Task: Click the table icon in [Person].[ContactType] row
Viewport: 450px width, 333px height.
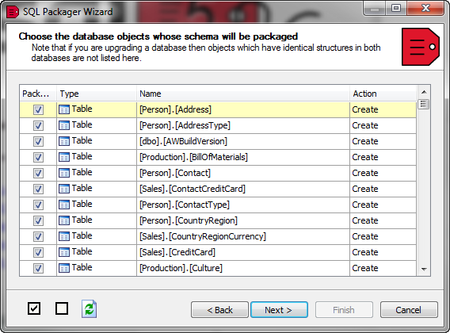Action: tap(64, 205)
